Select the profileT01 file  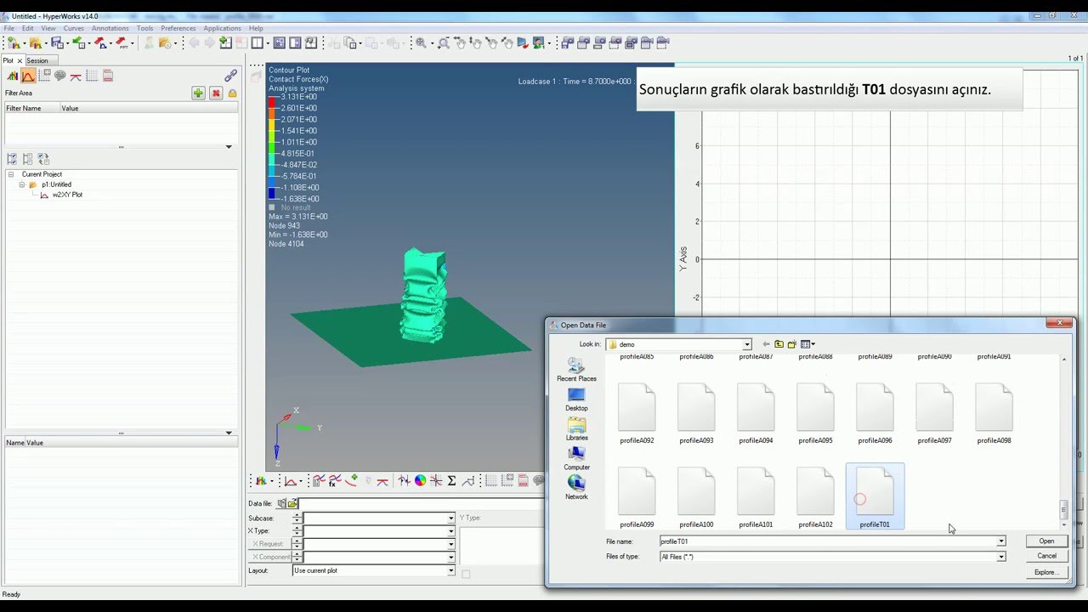(875, 496)
